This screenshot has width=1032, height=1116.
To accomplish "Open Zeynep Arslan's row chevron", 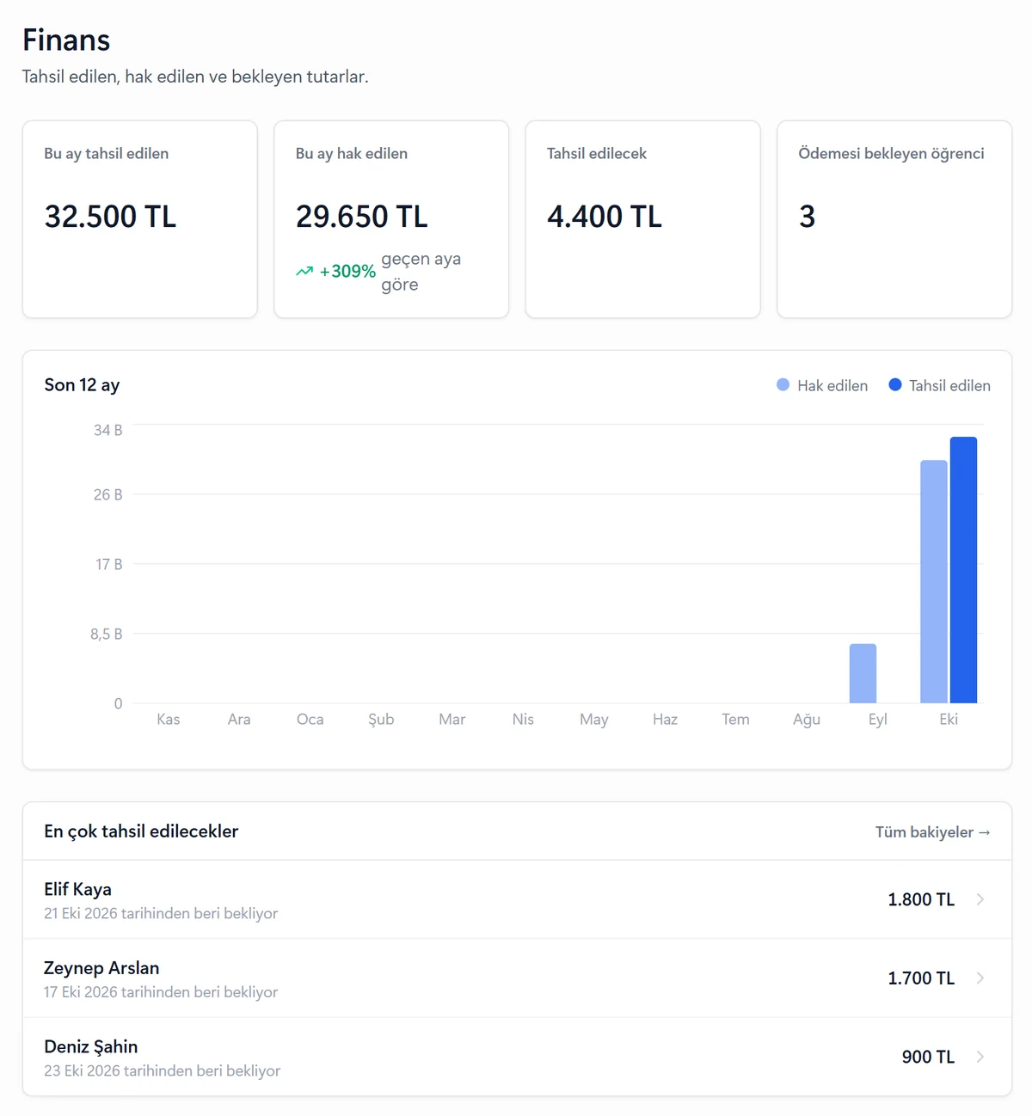I will [980, 978].
